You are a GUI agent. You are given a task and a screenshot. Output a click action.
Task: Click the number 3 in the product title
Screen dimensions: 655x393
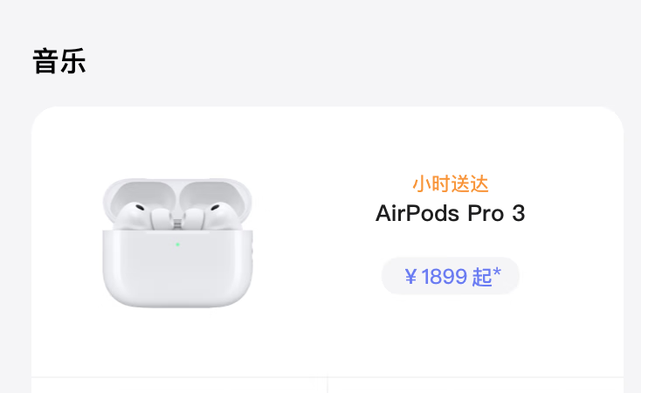point(519,213)
